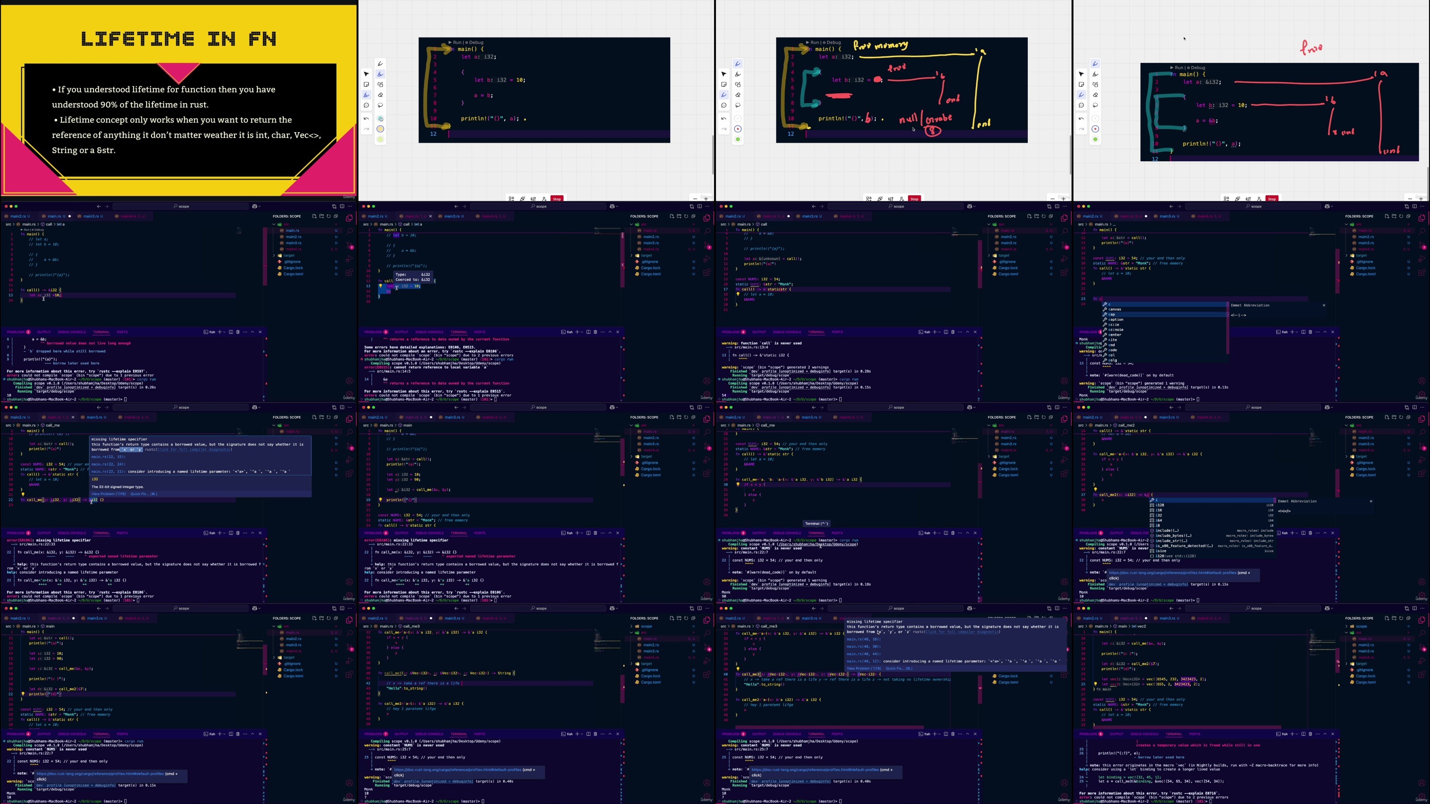Expand target folder in 'borrowed value' frame
Viewport: 1430px width, 804px height.
click(274, 255)
